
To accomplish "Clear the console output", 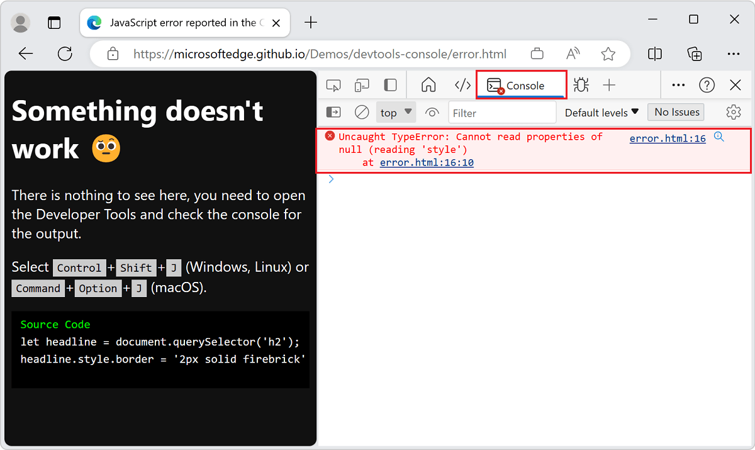I will (361, 111).
